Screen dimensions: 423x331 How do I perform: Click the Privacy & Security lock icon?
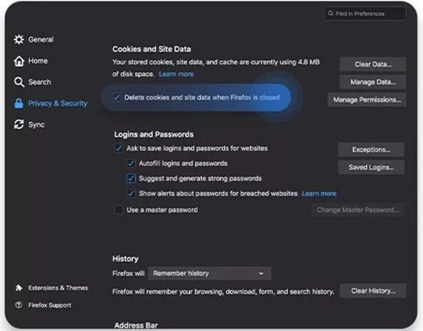(x=19, y=103)
